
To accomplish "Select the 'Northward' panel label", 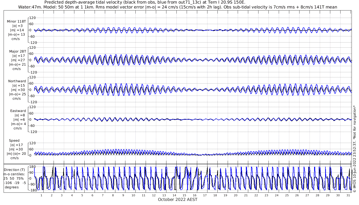I will coord(17,81).
